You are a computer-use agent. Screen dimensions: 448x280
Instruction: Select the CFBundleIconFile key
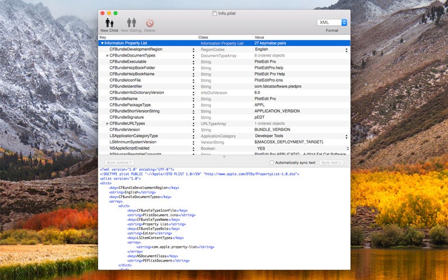pyautogui.click(x=125, y=80)
